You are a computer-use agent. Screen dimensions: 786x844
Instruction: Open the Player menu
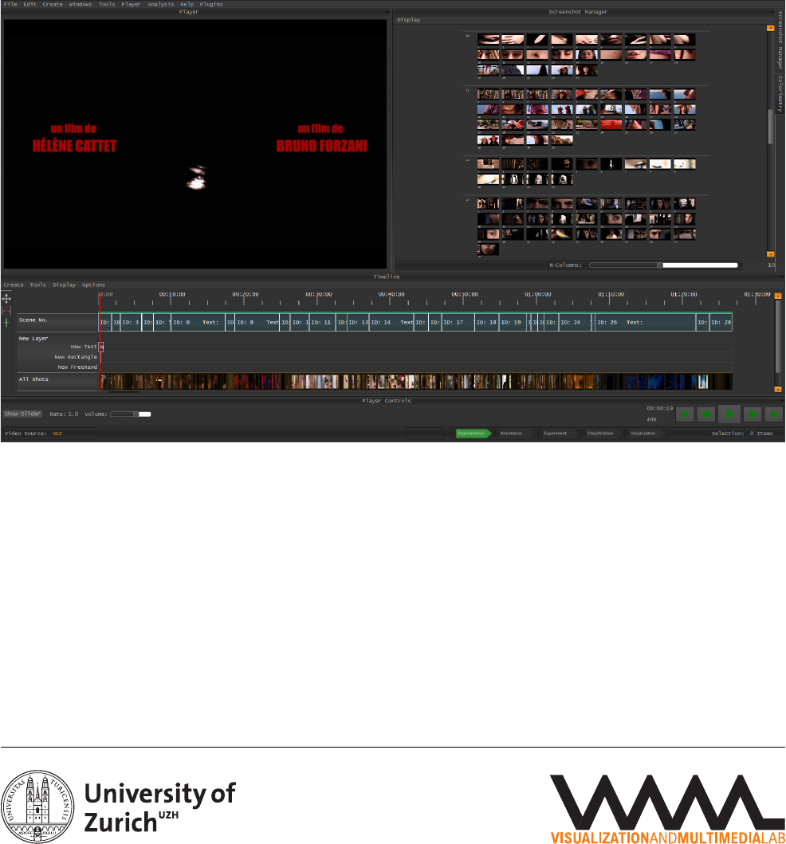tap(131, 4)
